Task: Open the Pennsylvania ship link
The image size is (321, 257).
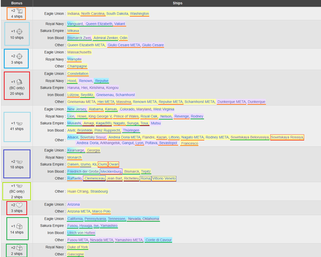Action: tap(95, 219)
